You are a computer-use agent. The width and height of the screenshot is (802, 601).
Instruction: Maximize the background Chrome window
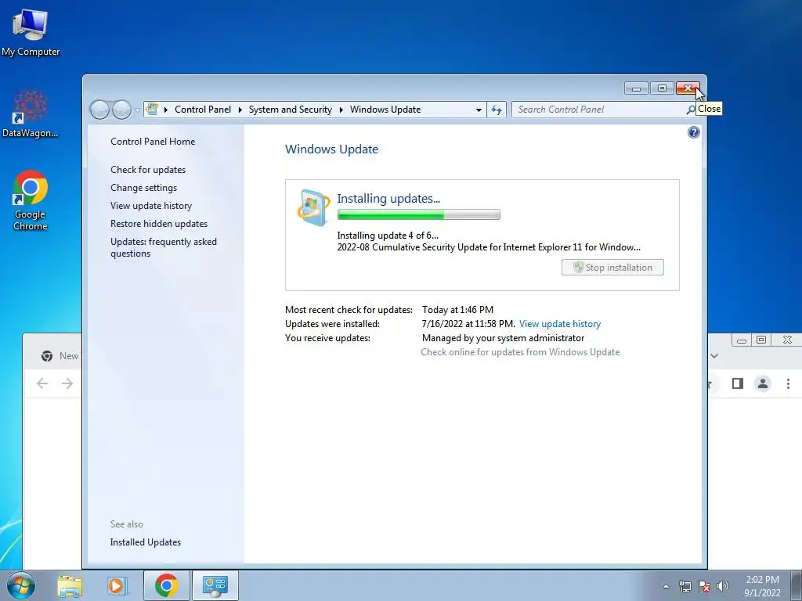761,340
